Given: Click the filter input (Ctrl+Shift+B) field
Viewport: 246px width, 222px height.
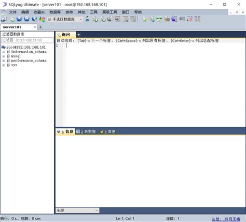Looking at the screenshot, I should click(28, 40).
